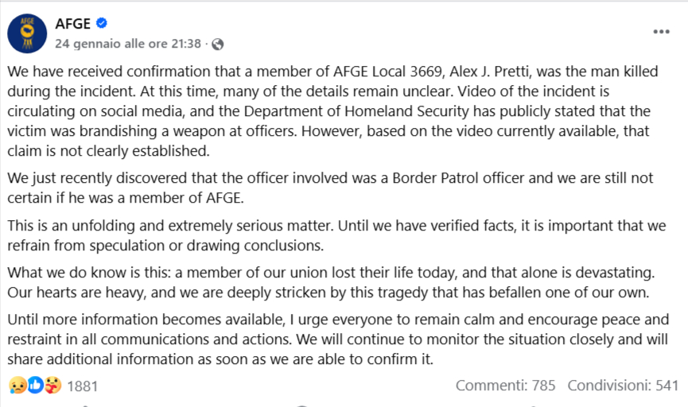Click the public audience globe icon

tap(217, 44)
